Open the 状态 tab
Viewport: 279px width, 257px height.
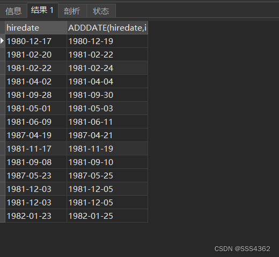point(101,11)
